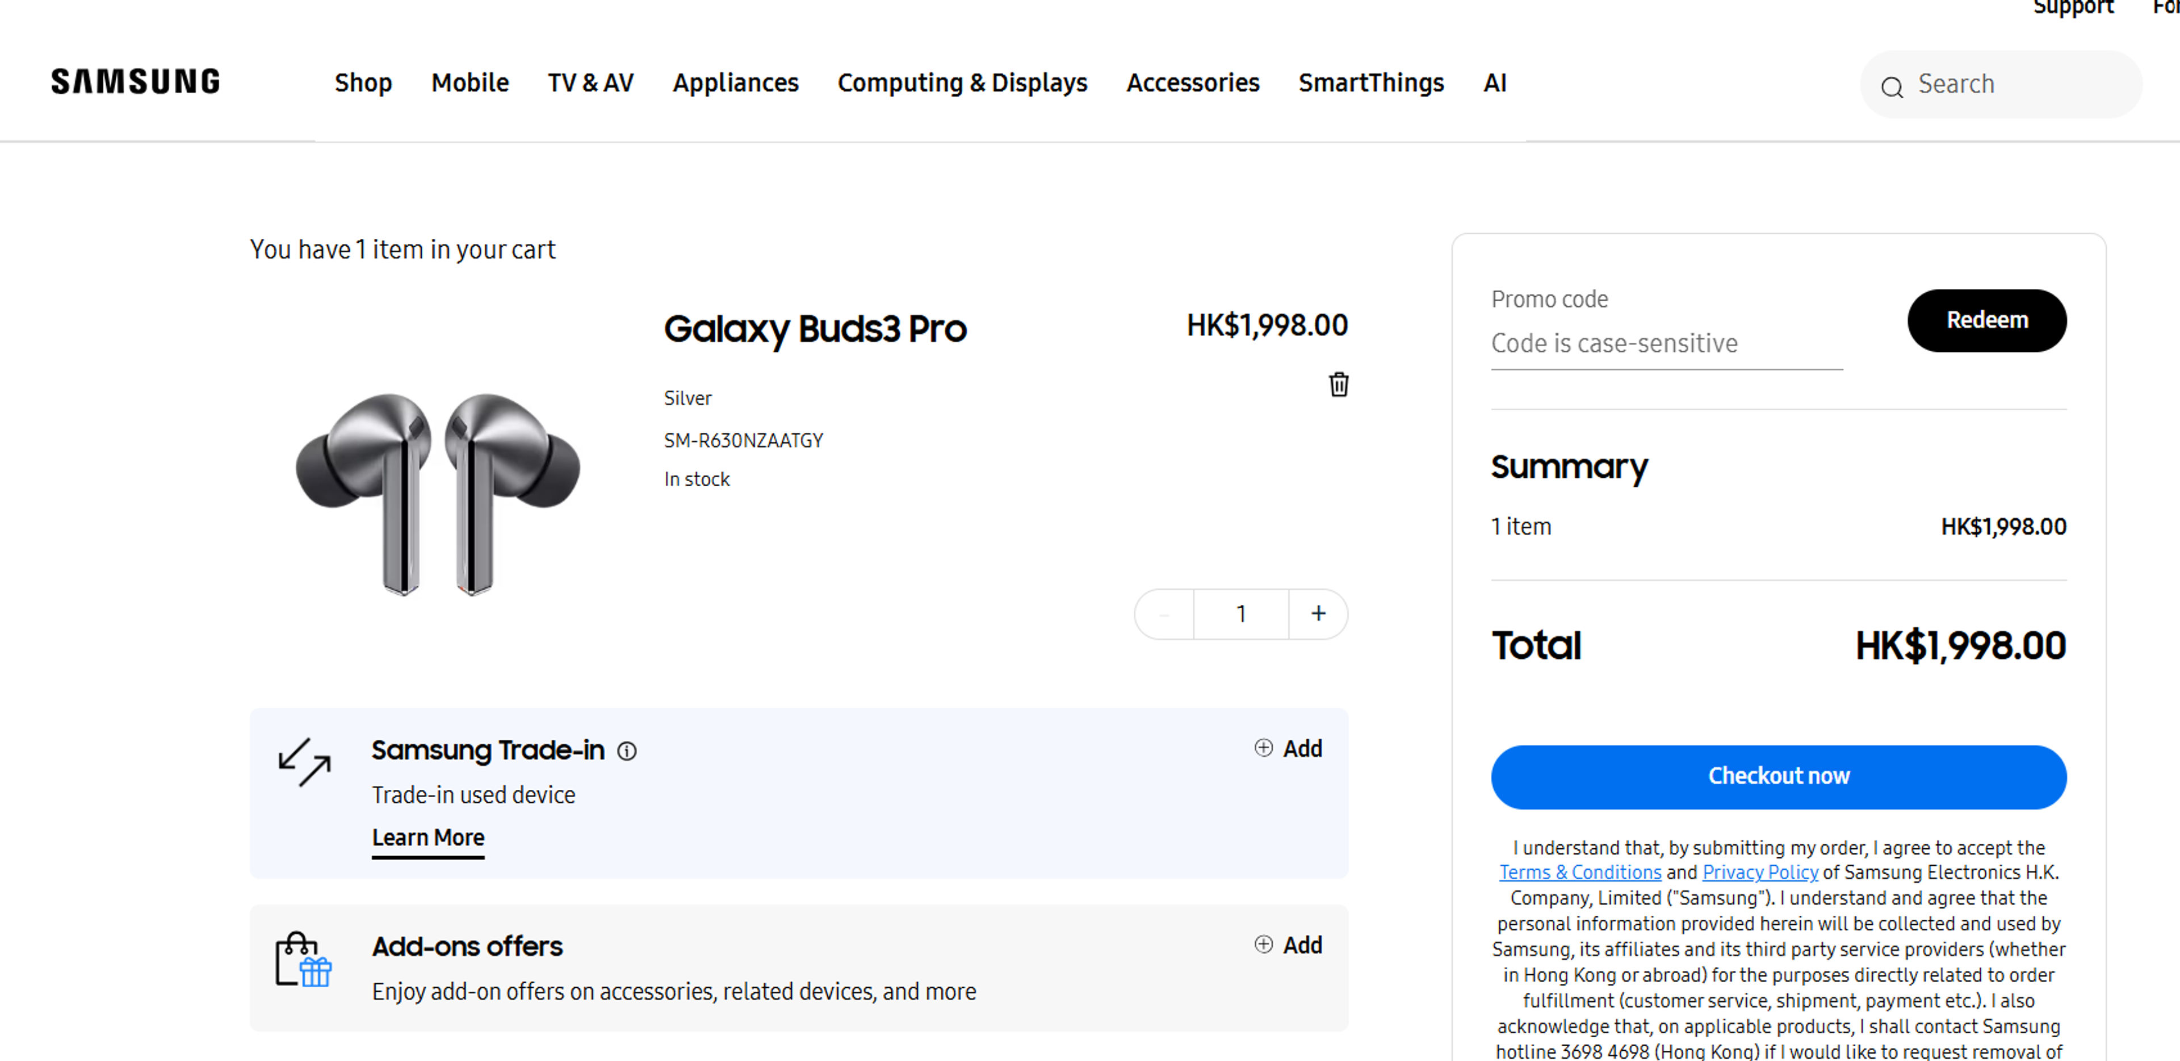This screenshot has width=2180, height=1061.
Task: Click the Samsung Trade-in heading
Action: 488,751
